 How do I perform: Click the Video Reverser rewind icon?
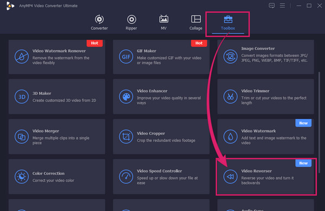230,176
